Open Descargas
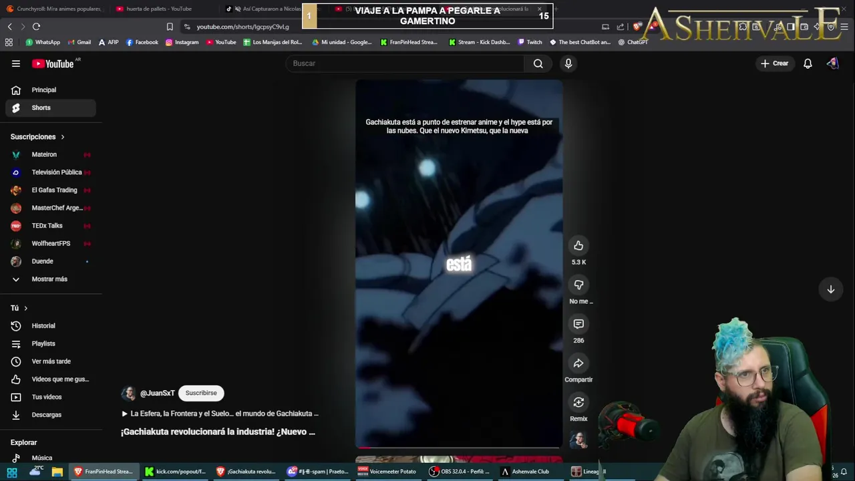The width and height of the screenshot is (855, 481). coord(51,415)
